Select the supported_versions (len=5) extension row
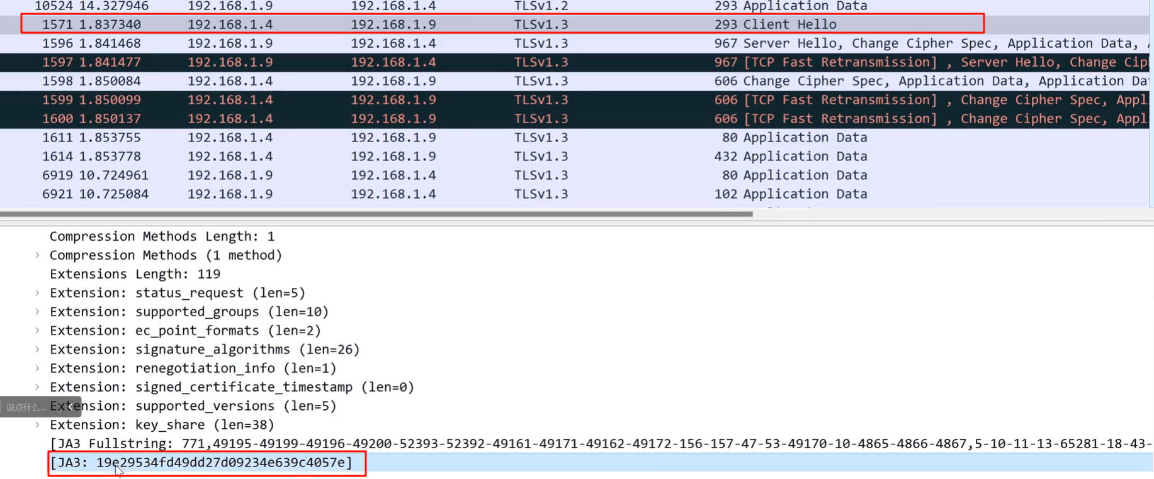The width and height of the screenshot is (1154, 479). (x=193, y=406)
